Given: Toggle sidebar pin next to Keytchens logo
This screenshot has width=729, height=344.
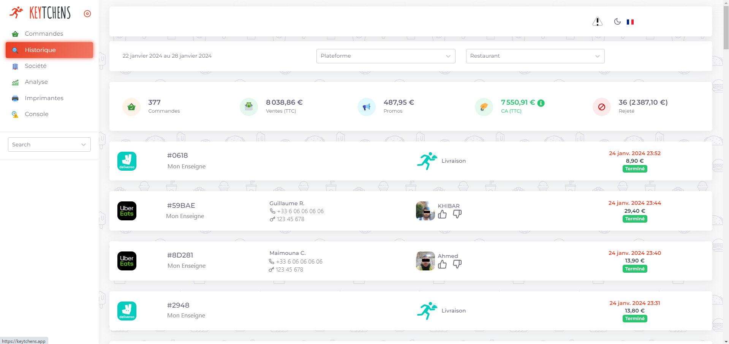Looking at the screenshot, I should [x=87, y=14].
